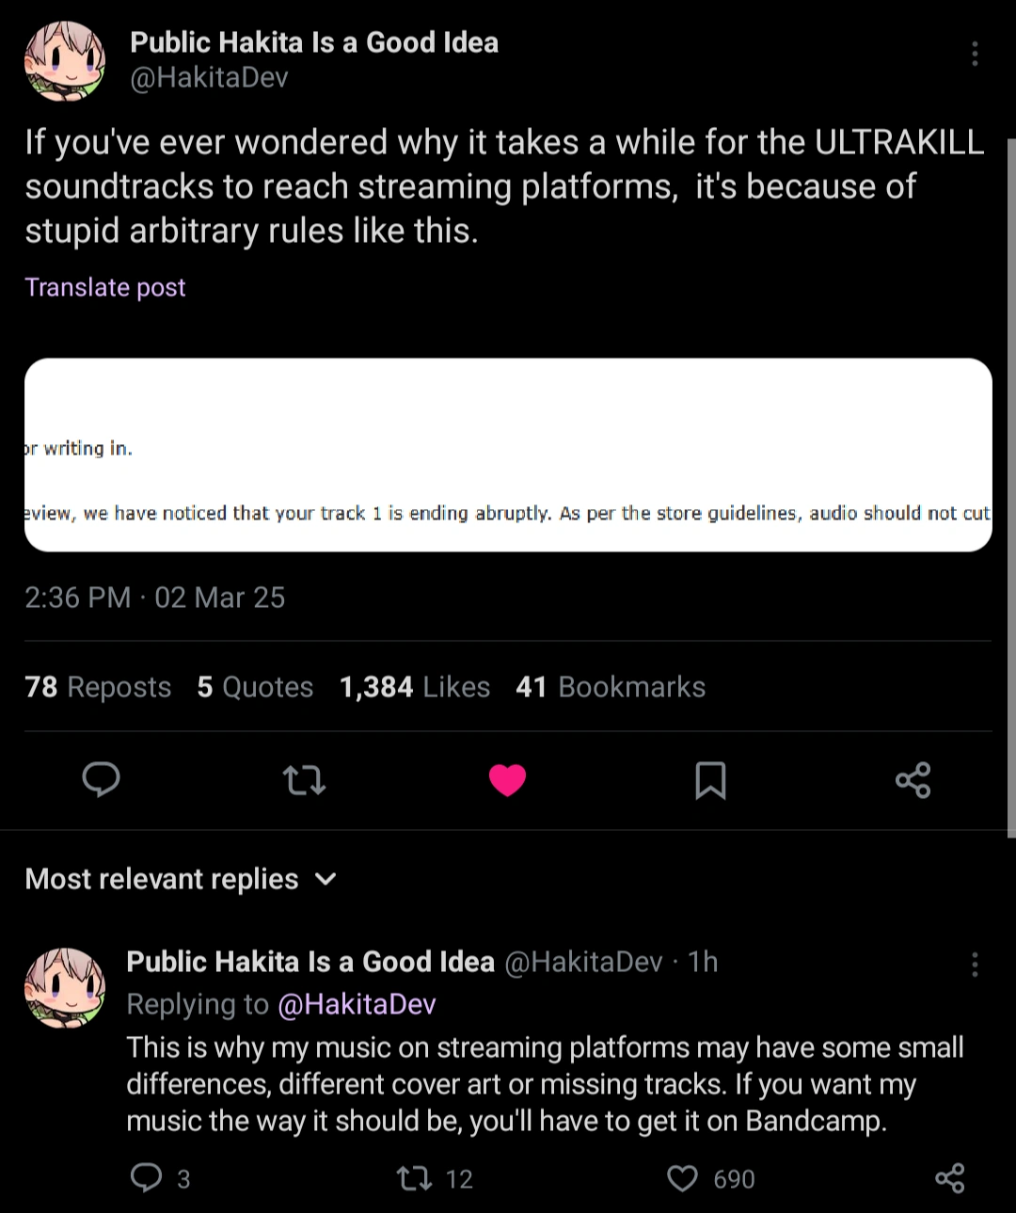The image size is (1016, 1213).
Task: Click the Translate post link
Action: point(104,287)
